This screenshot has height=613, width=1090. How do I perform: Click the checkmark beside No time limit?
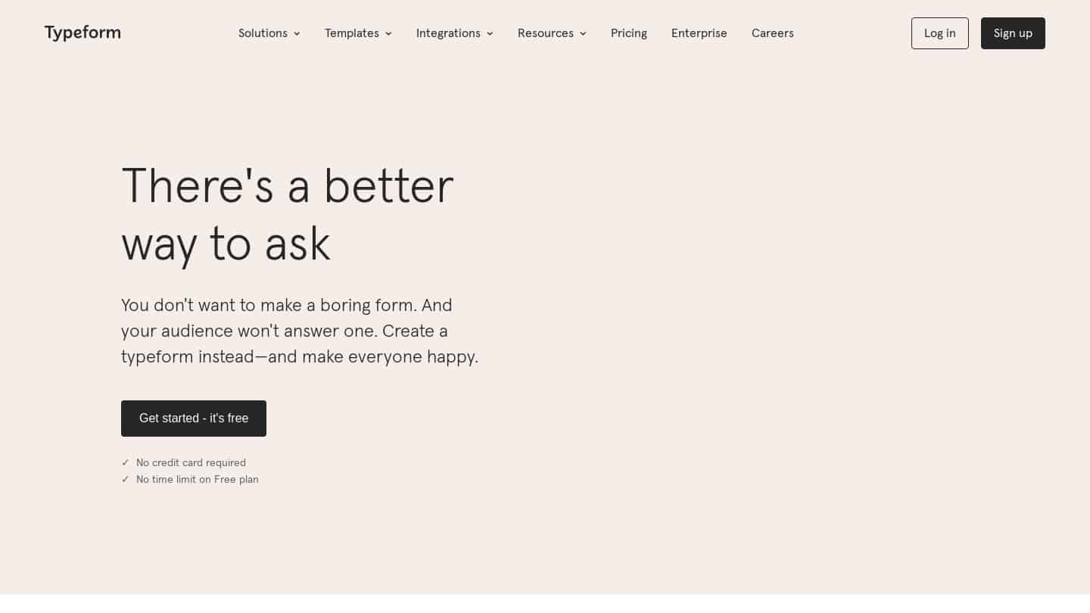point(126,479)
